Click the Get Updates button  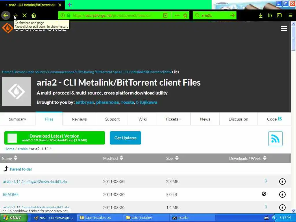click(x=125, y=138)
